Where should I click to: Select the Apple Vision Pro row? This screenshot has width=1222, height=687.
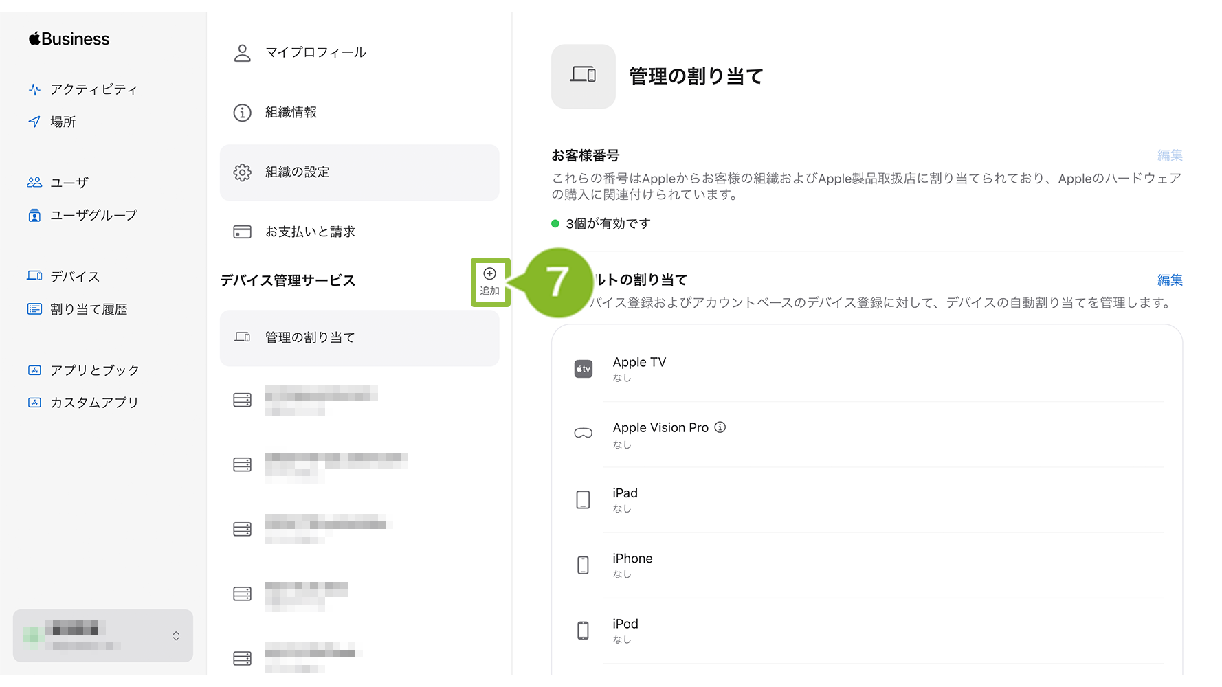click(867, 435)
